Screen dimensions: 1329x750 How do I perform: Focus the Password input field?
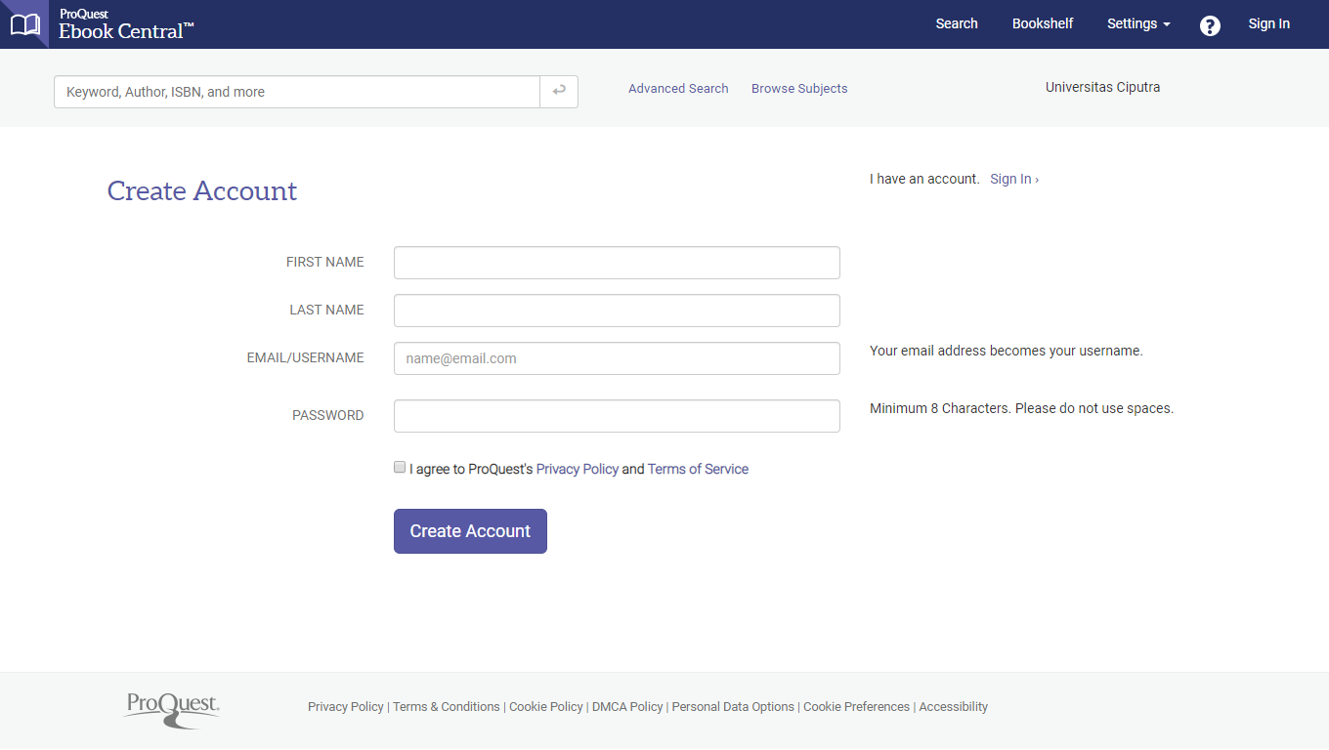pyautogui.click(x=617, y=416)
